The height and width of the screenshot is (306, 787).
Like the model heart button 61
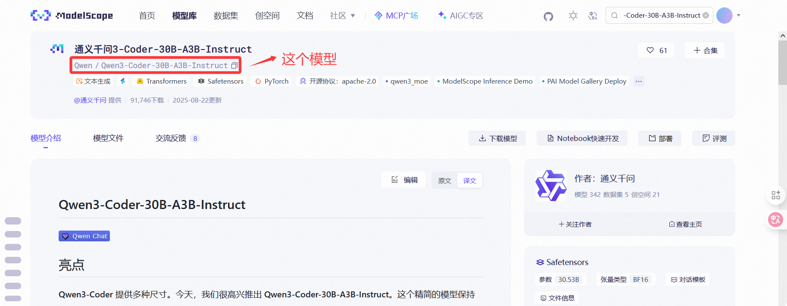click(656, 50)
